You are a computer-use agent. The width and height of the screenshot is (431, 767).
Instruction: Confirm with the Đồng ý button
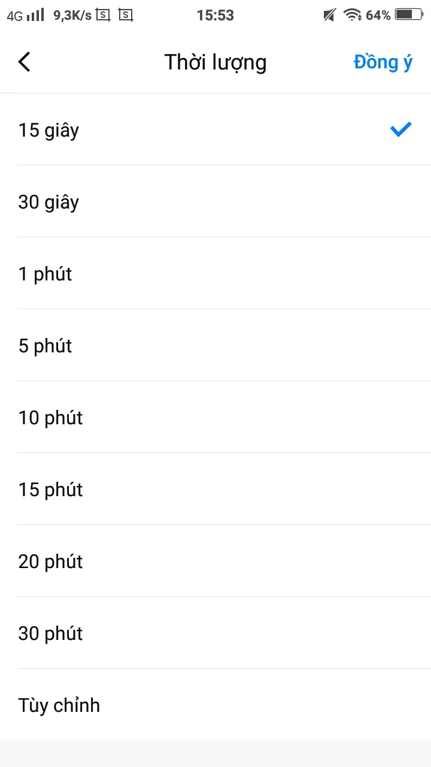(x=383, y=62)
